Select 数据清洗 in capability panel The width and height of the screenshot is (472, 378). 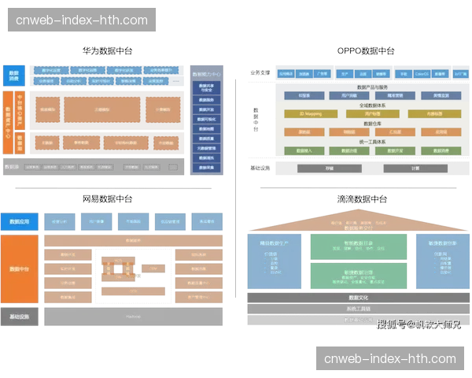point(206,157)
